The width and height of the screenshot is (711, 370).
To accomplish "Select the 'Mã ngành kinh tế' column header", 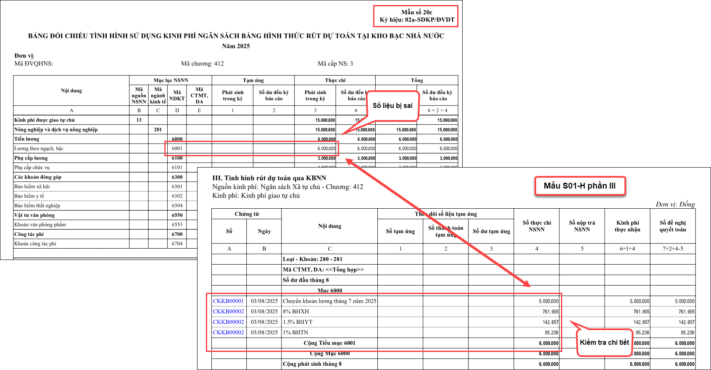I will coord(158,95).
